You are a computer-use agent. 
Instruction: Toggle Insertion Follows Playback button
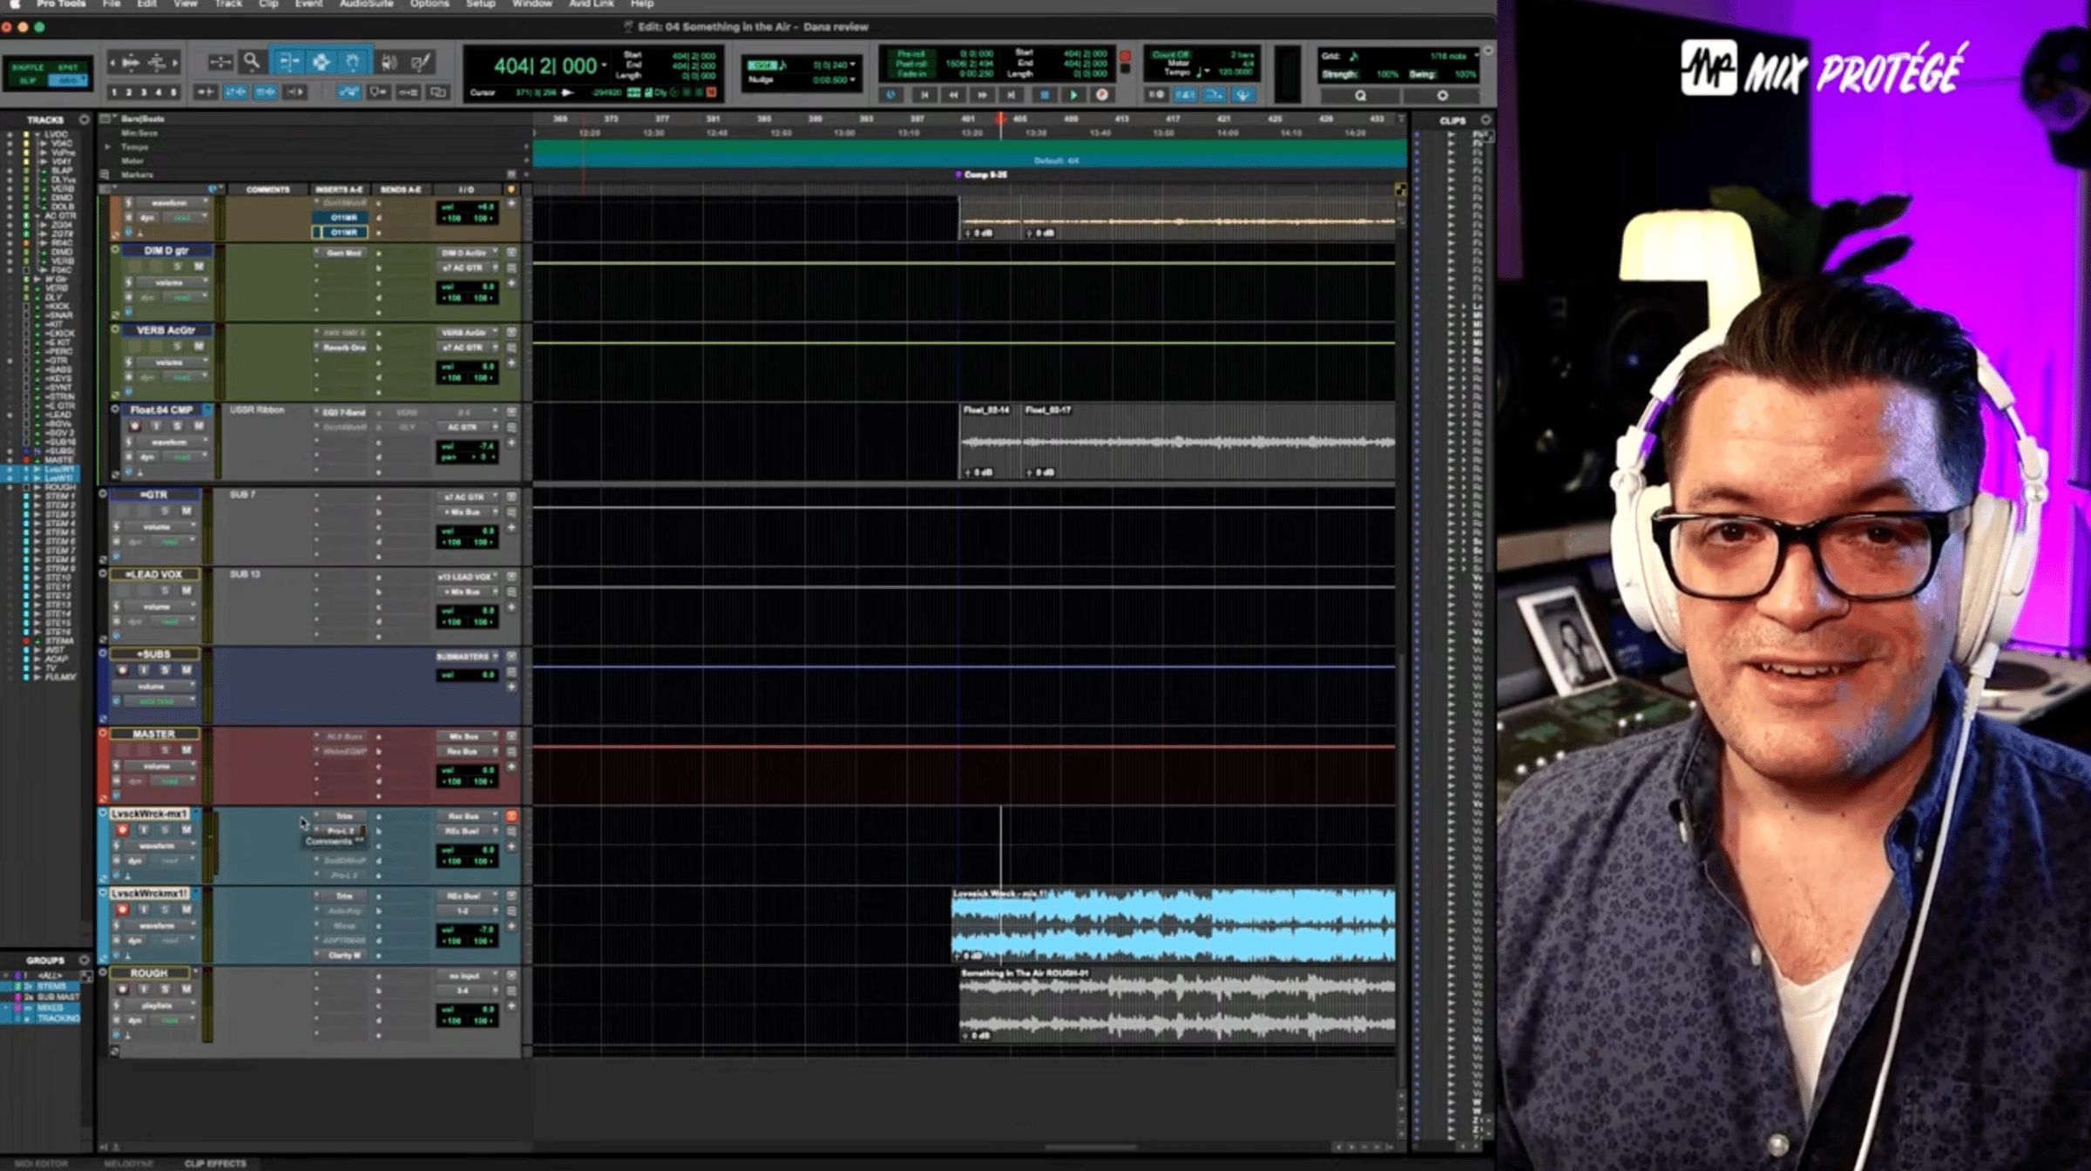(295, 91)
